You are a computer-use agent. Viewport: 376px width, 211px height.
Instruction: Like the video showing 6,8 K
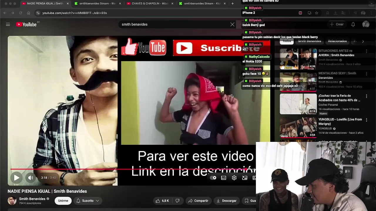(x=162, y=201)
